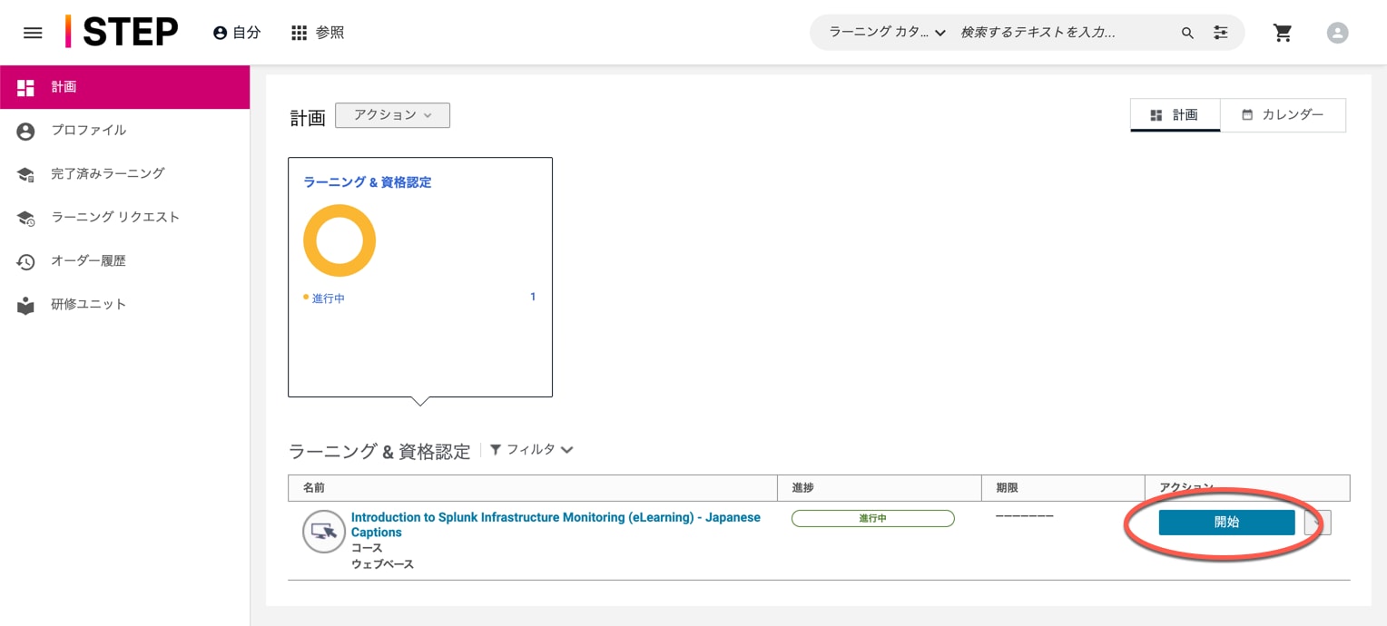Click the yellow progress donut chart

click(x=339, y=240)
